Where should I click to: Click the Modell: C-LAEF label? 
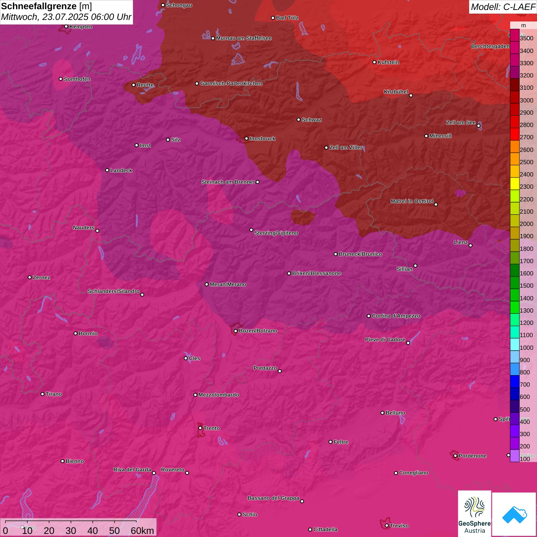pos(503,7)
